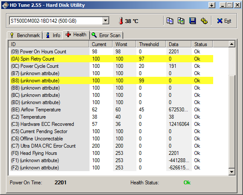Viewport: 243px width, 195px height.
Task: Select the Power On Hours Count row
Action: tap(112, 52)
